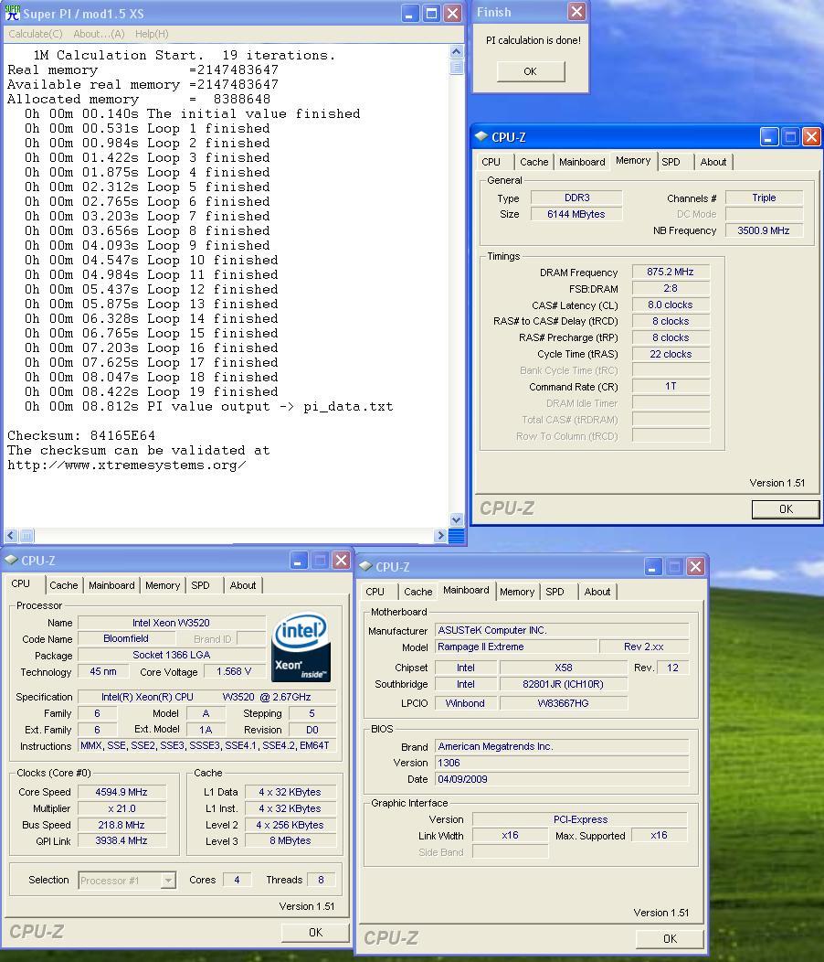Click the CPU-Z Memory window title icon
The width and height of the screenshot is (824, 962).
coord(481,137)
